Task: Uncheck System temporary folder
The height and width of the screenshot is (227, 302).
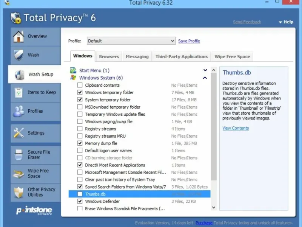Action: click(x=80, y=100)
